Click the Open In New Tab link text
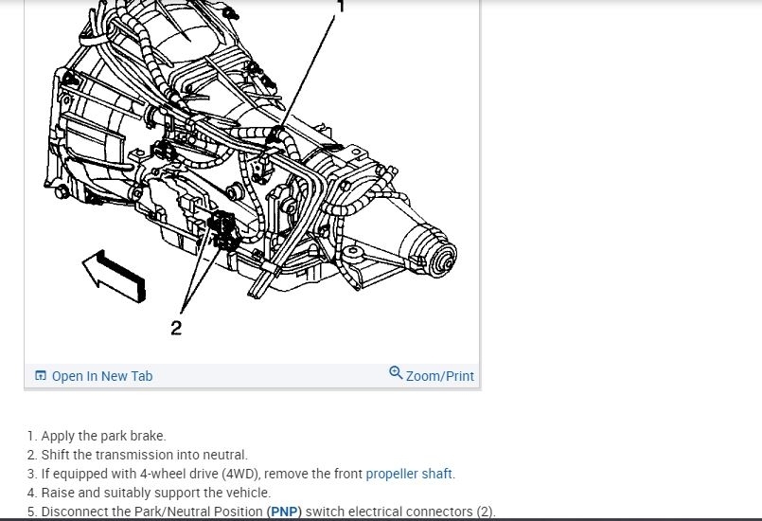The image size is (762, 521). tap(102, 376)
